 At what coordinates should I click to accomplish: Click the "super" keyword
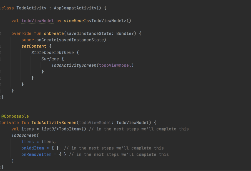coord(28,40)
